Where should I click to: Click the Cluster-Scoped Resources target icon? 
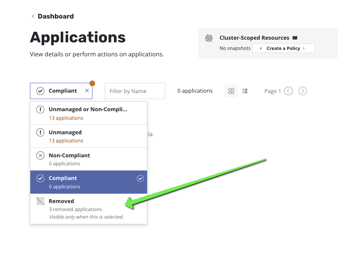tap(208, 38)
